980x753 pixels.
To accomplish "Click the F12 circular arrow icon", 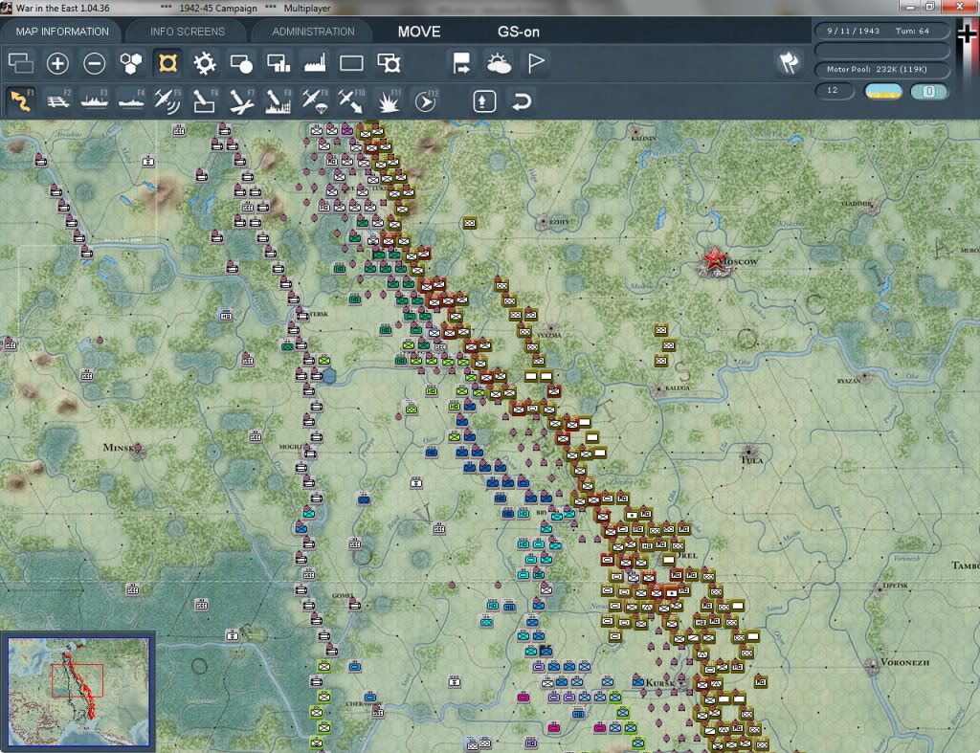I will coord(426,101).
